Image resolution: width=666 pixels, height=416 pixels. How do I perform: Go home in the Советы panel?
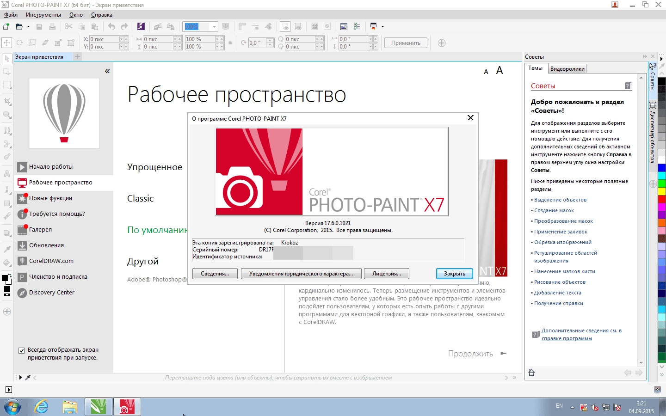pos(531,373)
